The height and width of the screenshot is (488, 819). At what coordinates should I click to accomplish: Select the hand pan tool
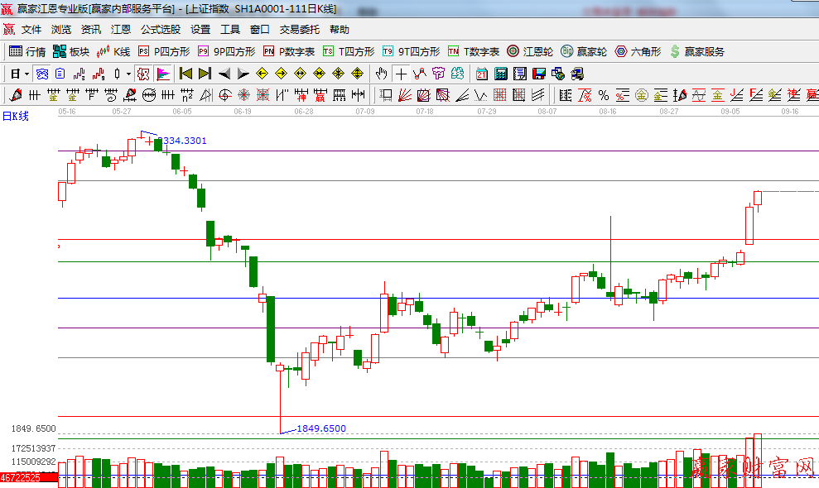[x=382, y=74]
